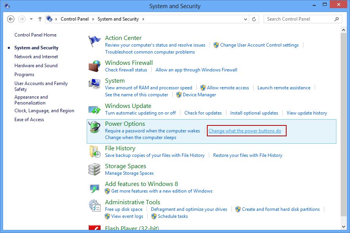Select System and Security in the breadcrumb path

click(x=118, y=19)
